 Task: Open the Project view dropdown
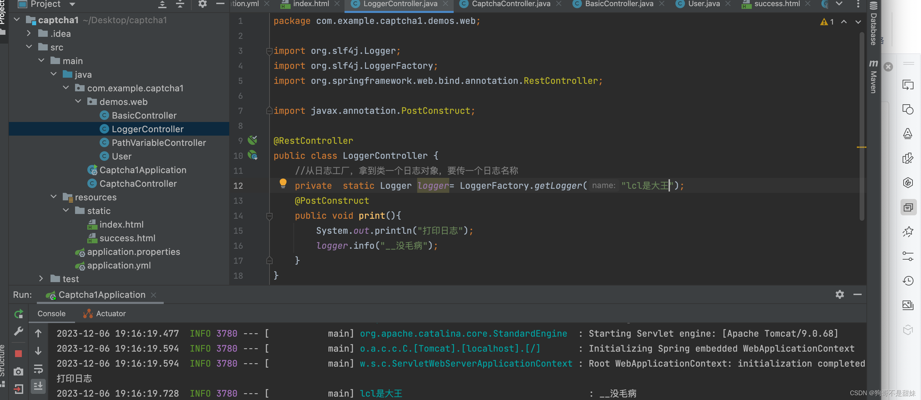pos(72,4)
